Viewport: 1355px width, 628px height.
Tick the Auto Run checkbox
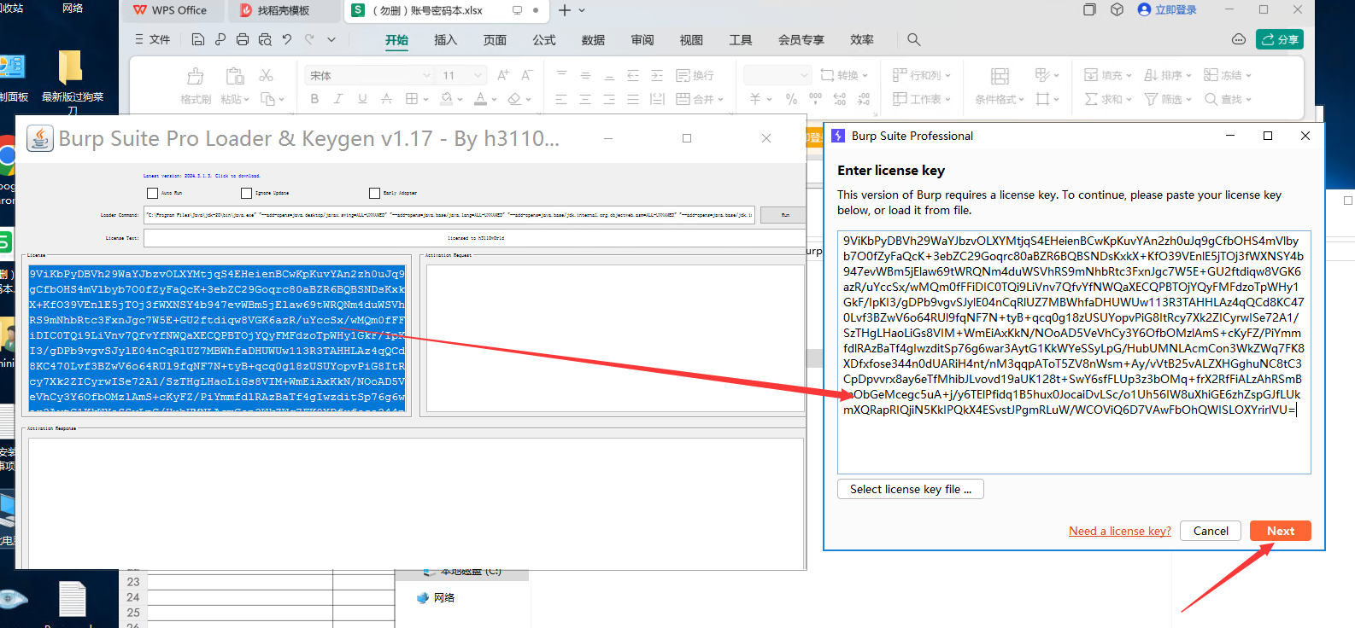152,193
